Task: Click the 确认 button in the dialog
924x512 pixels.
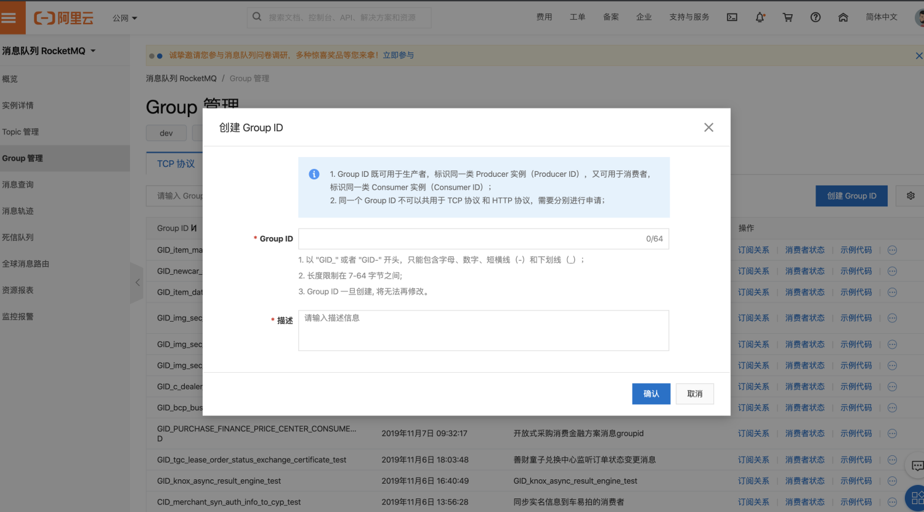Action: (x=651, y=394)
